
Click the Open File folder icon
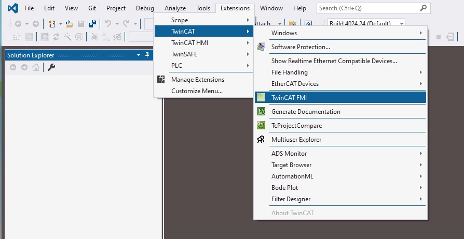click(x=69, y=24)
